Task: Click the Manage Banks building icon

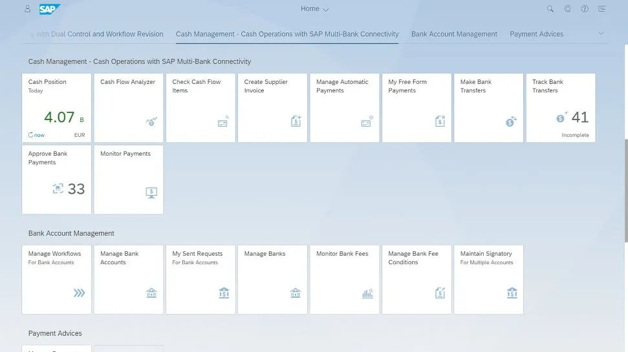Action: pyautogui.click(x=296, y=293)
